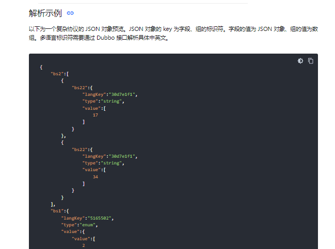Click the "bs1":{ line in the code
This screenshot has height=249, width=335.
59,211
